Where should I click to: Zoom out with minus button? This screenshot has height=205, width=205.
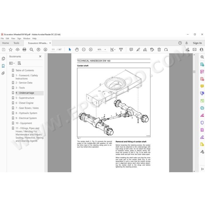[84, 49]
